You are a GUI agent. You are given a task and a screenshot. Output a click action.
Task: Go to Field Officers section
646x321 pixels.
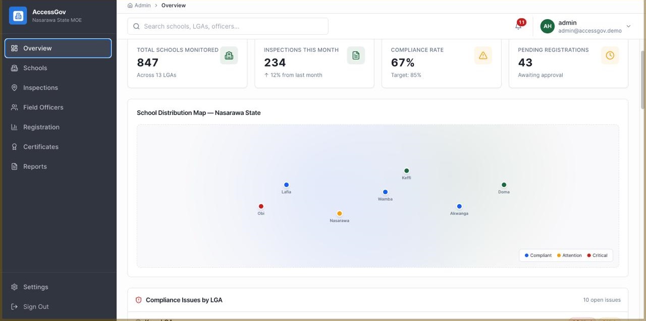[58, 107]
